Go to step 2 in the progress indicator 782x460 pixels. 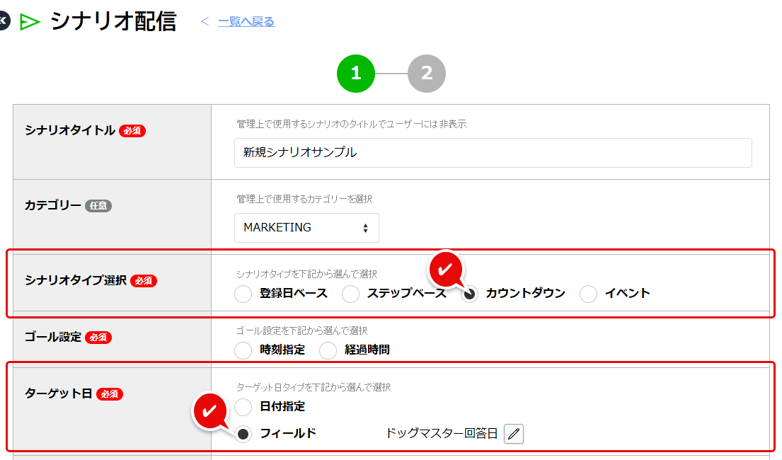pos(426,73)
